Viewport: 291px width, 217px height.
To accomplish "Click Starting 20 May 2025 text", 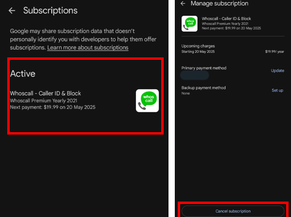I will tap(198, 52).
